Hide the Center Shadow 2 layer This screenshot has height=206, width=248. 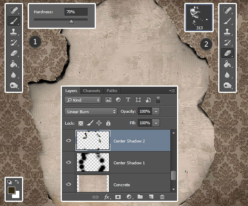coord(69,140)
